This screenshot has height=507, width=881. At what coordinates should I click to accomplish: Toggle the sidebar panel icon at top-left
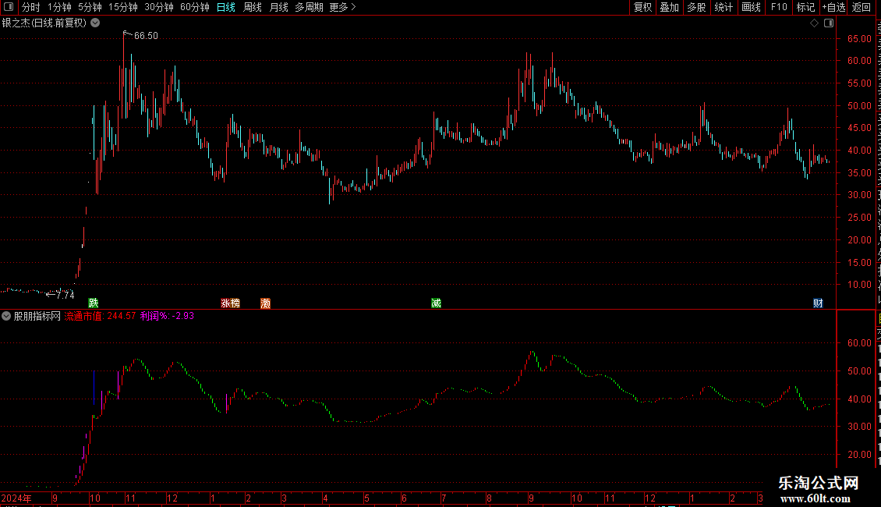pyautogui.click(x=9, y=7)
